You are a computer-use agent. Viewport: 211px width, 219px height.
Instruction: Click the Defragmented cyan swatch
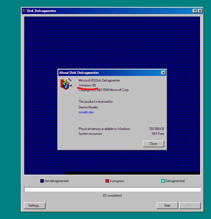163,181
